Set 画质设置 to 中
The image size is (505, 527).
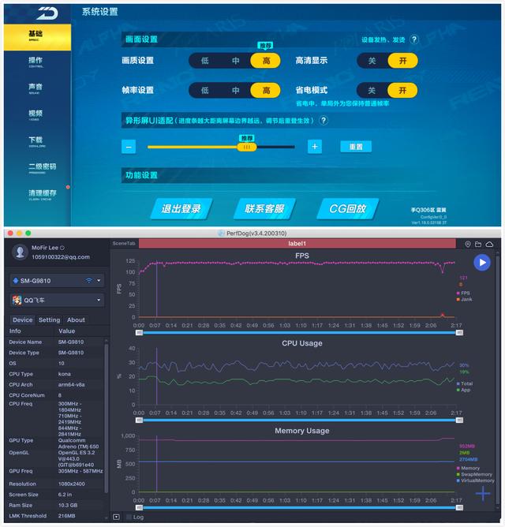pyautogui.click(x=236, y=61)
